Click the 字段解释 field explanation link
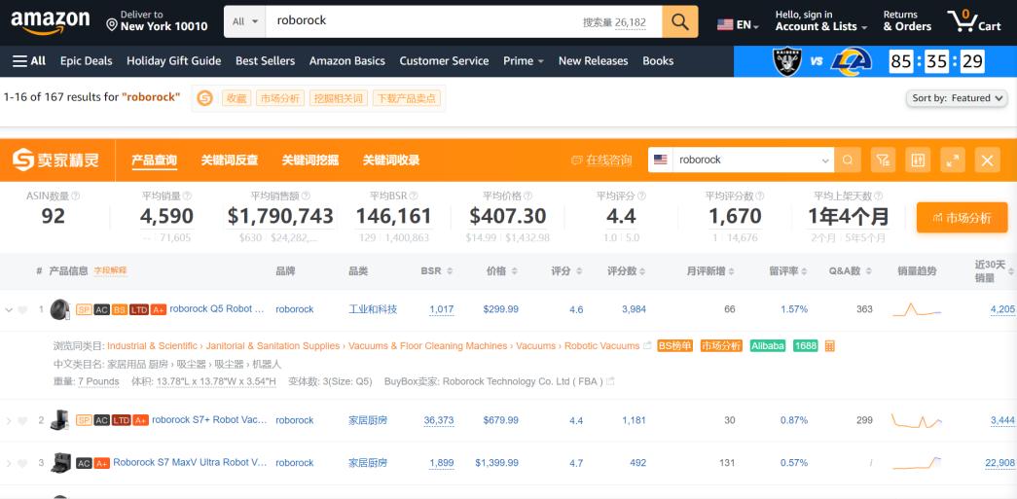Image resolution: width=1017 pixels, height=499 pixels. [x=110, y=270]
